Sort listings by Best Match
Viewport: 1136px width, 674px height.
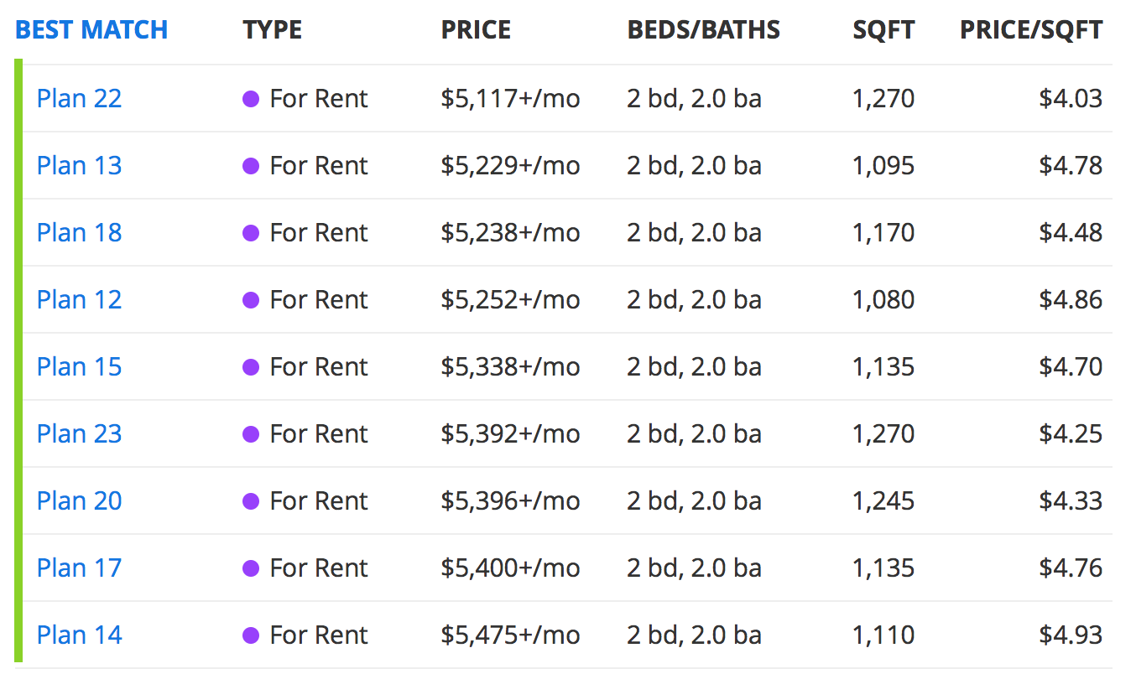point(91,30)
